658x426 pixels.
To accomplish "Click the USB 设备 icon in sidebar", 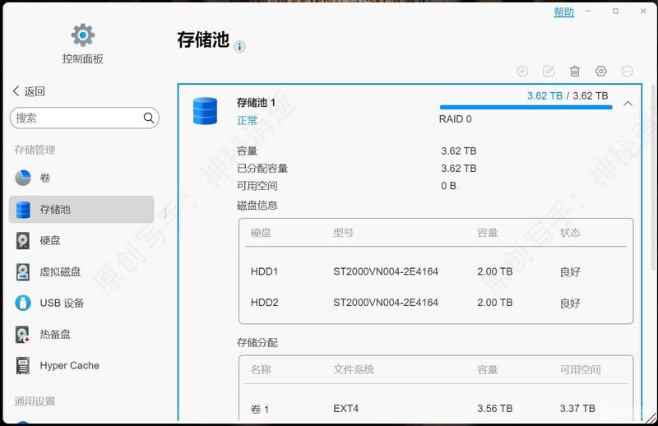I will point(23,303).
